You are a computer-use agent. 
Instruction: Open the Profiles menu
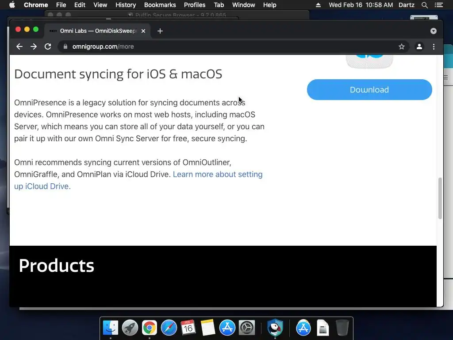tap(195, 5)
